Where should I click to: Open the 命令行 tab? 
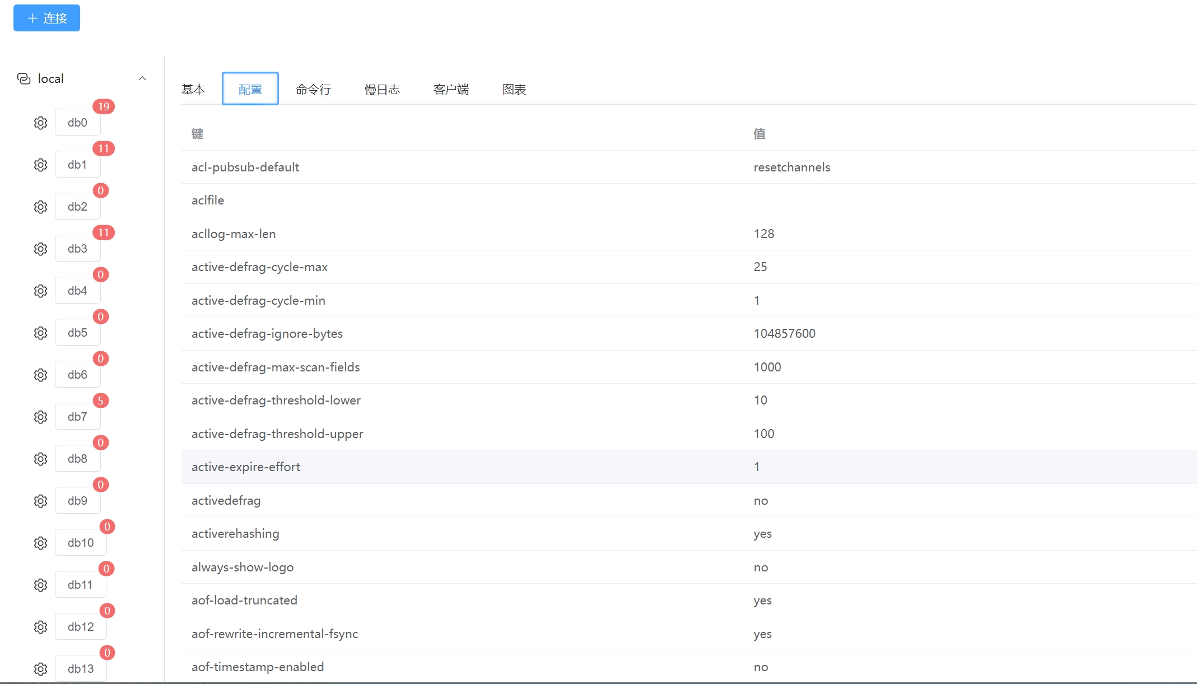tap(313, 89)
